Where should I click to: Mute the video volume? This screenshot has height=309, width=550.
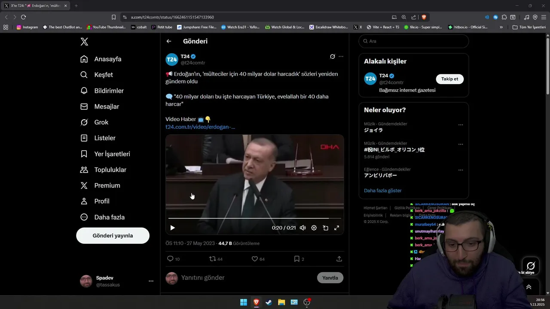click(x=302, y=228)
